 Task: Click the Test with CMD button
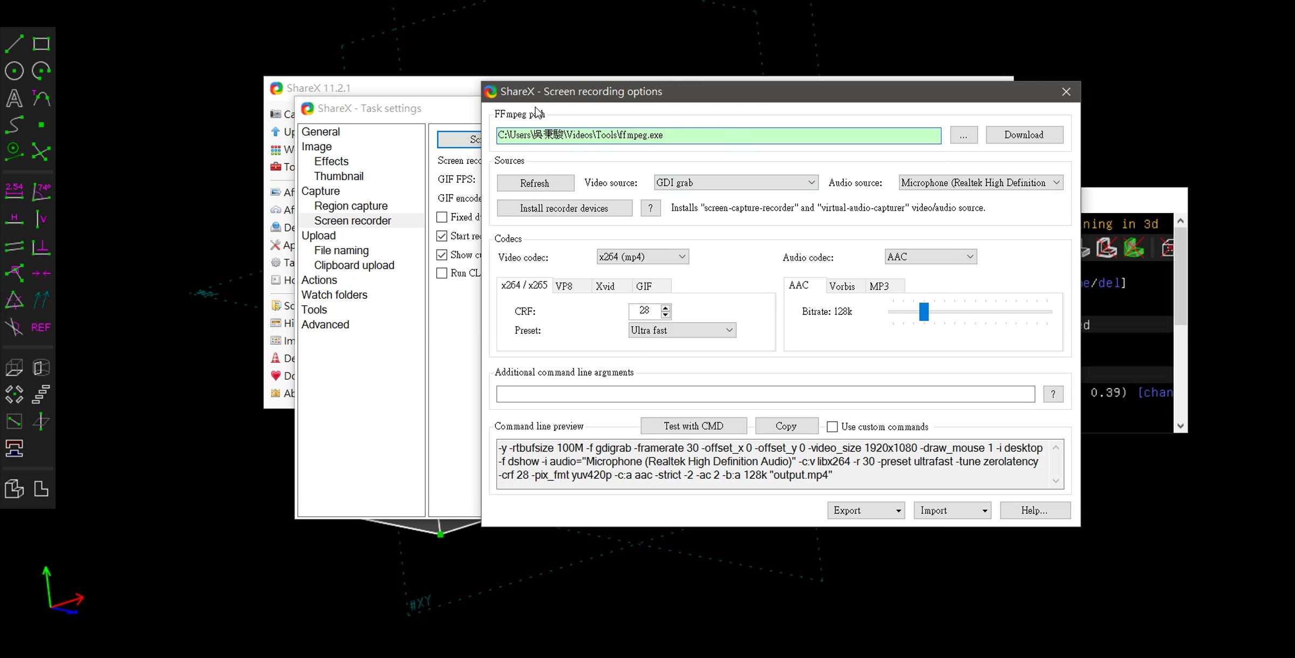pyautogui.click(x=693, y=426)
